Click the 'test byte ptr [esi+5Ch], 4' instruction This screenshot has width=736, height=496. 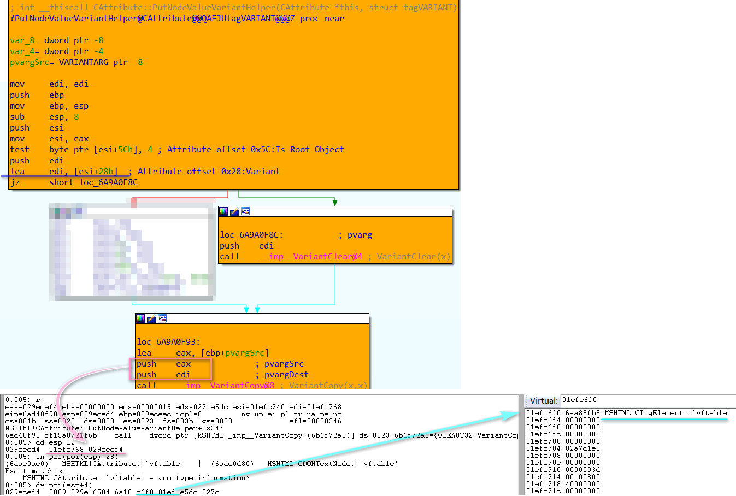click(81, 150)
